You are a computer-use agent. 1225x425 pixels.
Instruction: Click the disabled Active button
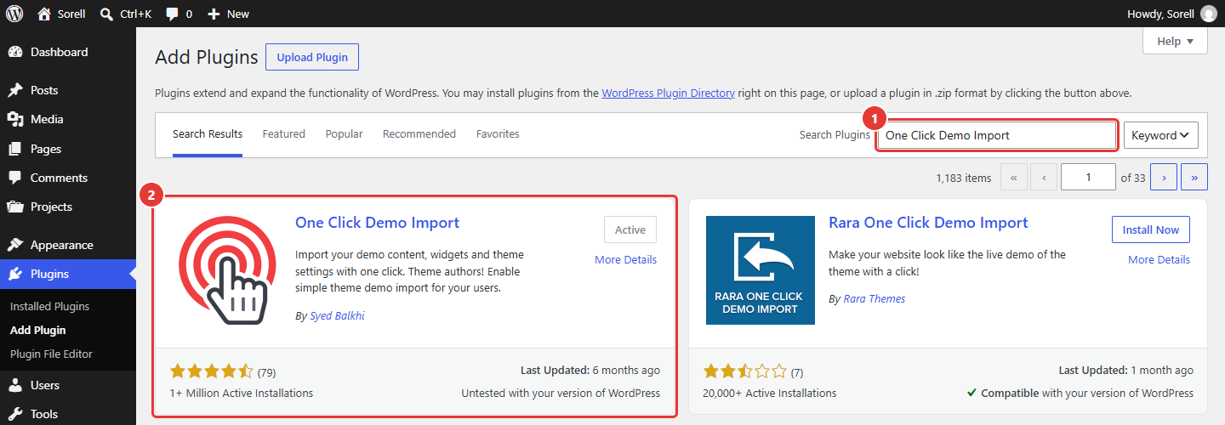630,229
